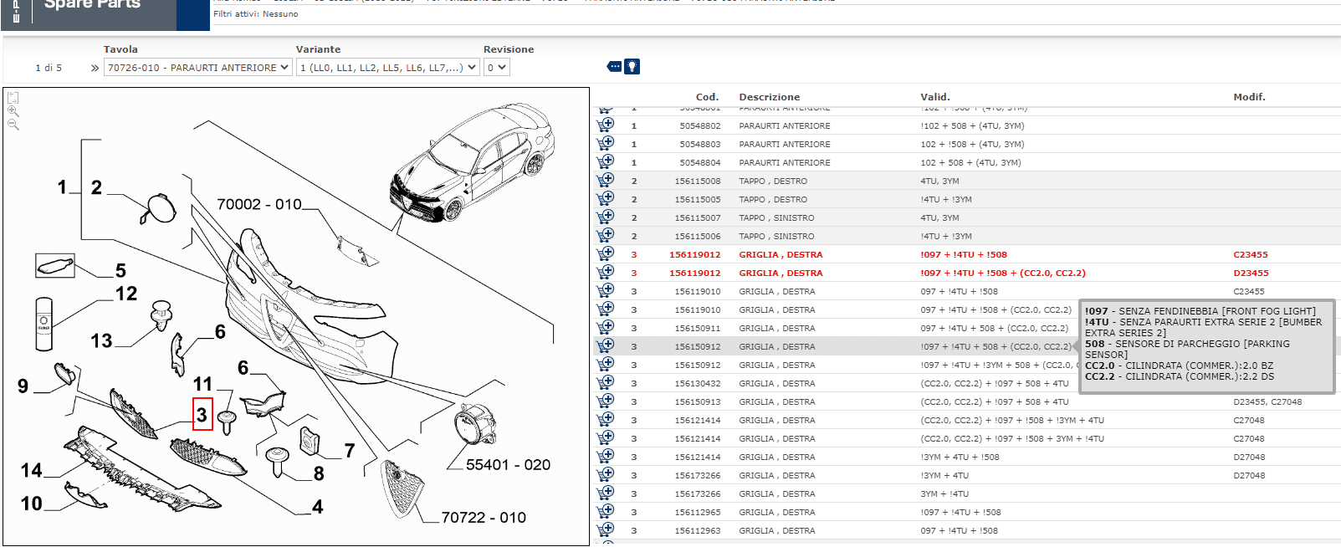1341x547 pixels.
Task: Add part 50548804 to cart
Action: point(605,162)
